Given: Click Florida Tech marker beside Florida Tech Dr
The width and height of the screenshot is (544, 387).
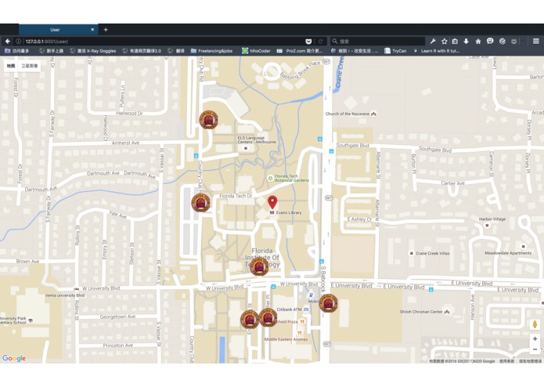Looking at the screenshot, I should point(200,203).
